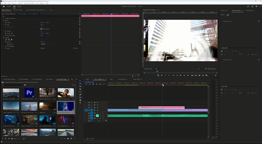Click Go to Out point button

(188, 75)
